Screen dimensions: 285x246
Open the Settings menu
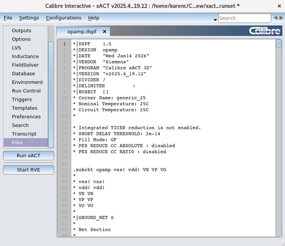29,18
